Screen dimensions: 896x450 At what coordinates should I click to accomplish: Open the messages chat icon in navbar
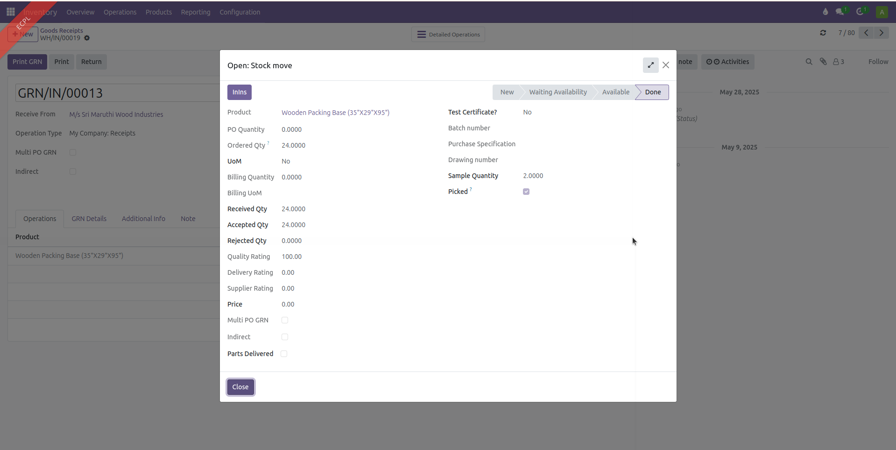[x=840, y=12]
